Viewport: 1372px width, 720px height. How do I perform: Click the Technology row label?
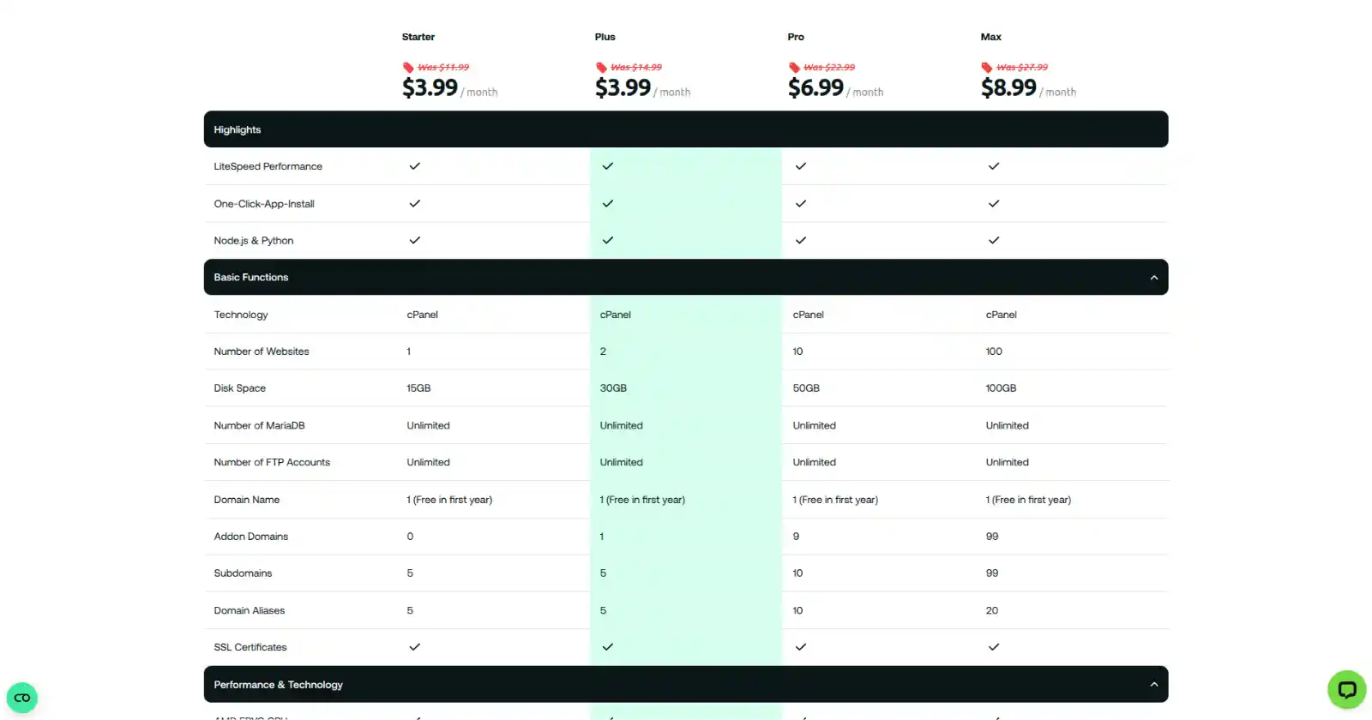pyautogui.click(x=241, y=315)
